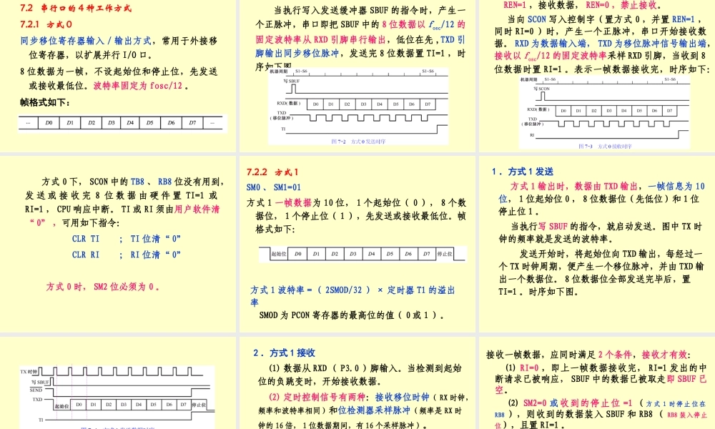Click the pink note 方式0时,SM2位必须为0
This screenshot has width=715, height=429.
(102, 287)
